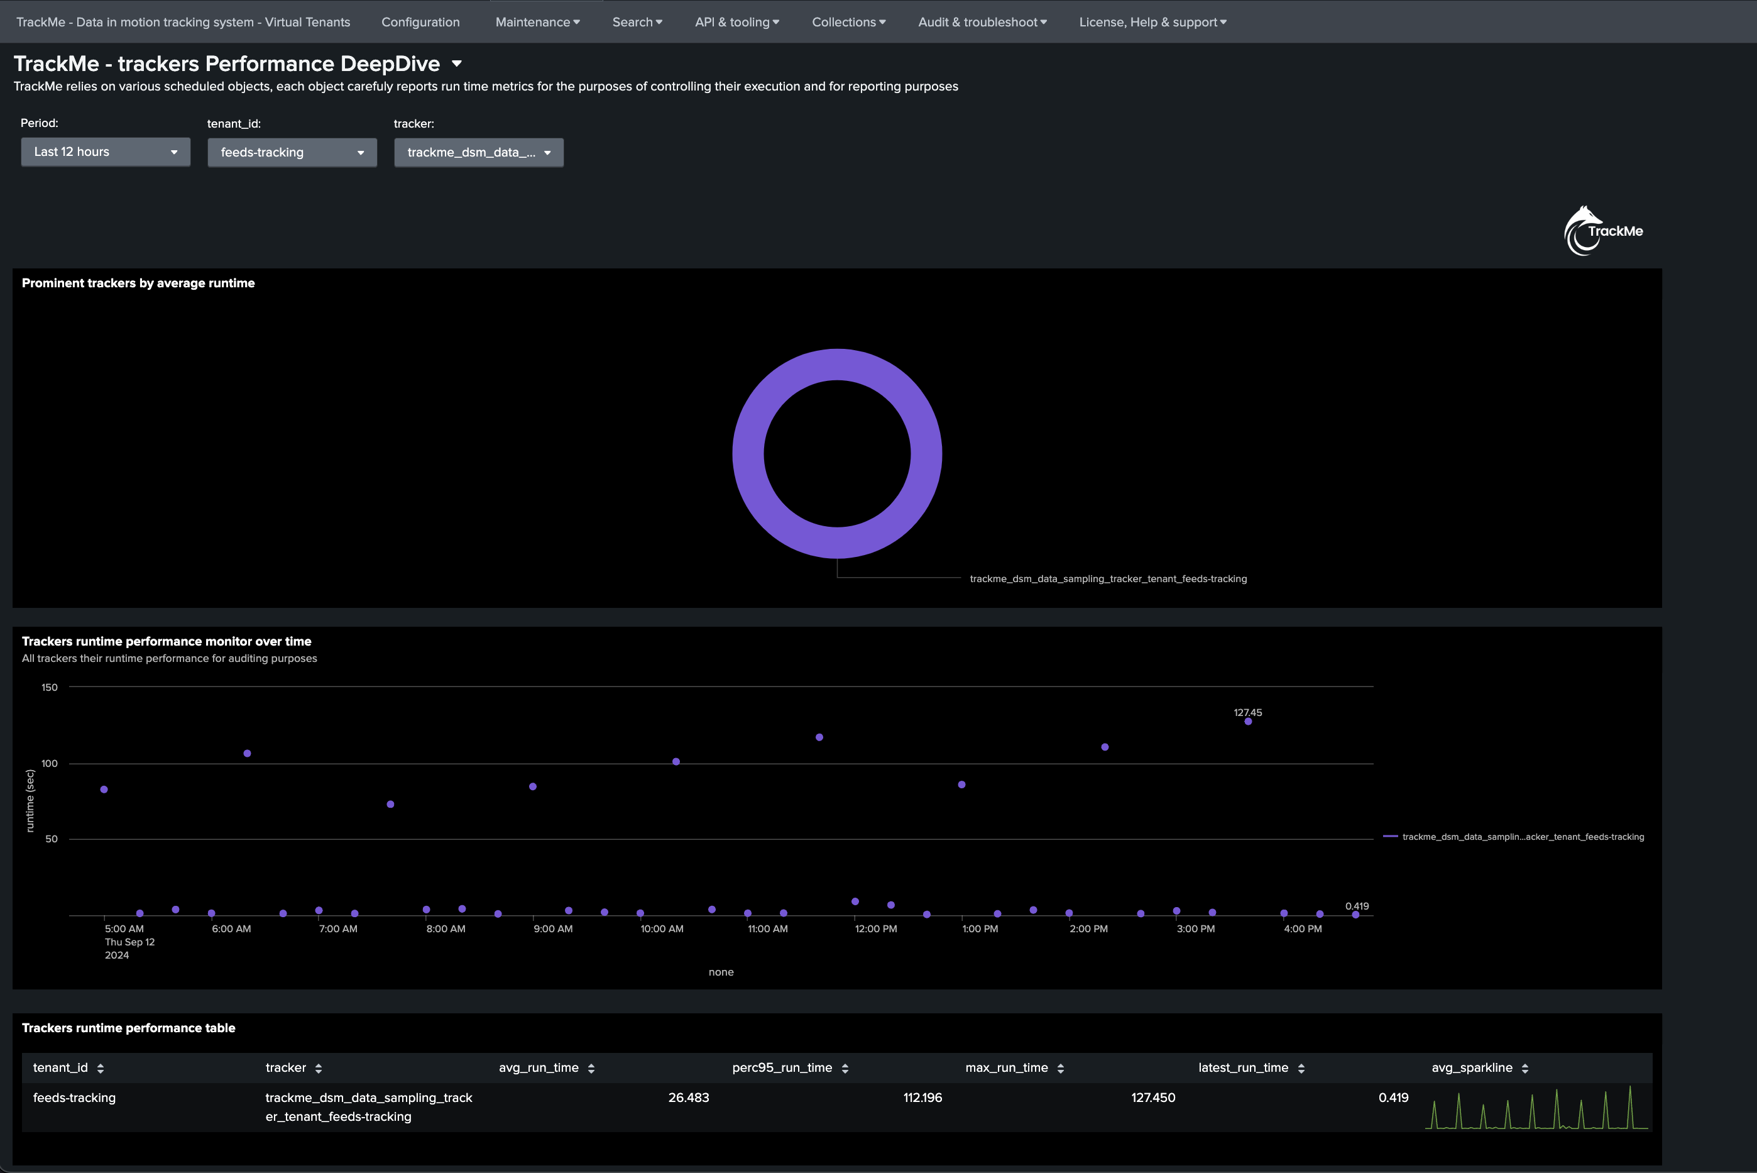The image size is (1757, 1173).
Task: Go to the Configuration page
Action: click(x=421, y=23)
